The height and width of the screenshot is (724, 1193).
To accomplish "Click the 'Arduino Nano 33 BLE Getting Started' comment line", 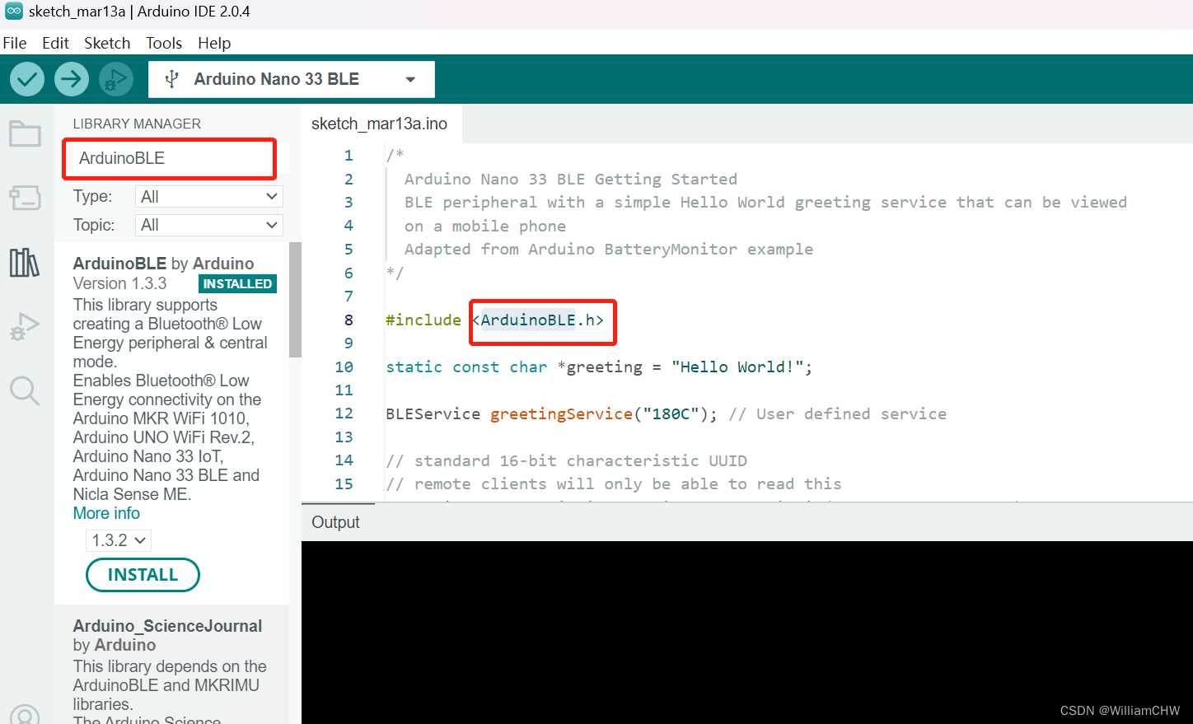I will click(x=570, y=180).
